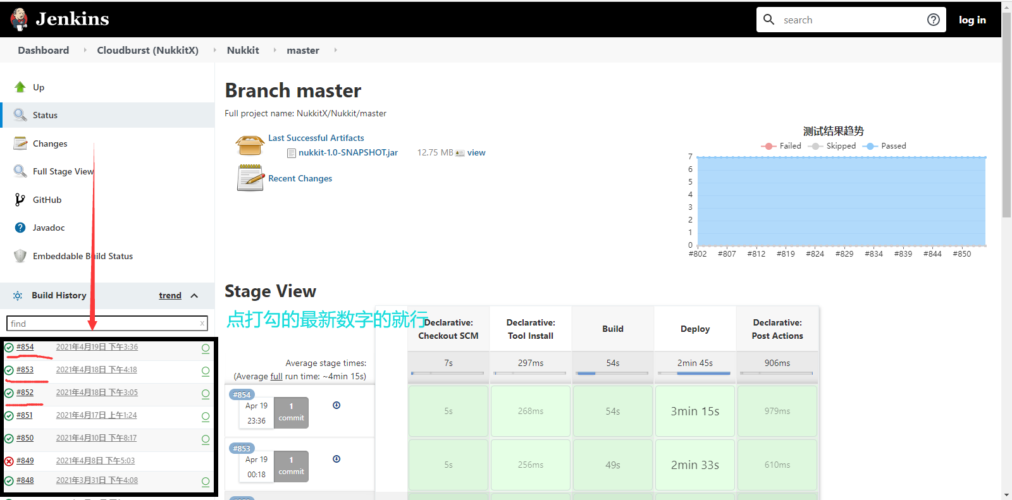1012x500 pixels.
Task: Expand the breadcrumb arrow after master
Action: pyautogui.click(x=335, y=50)
